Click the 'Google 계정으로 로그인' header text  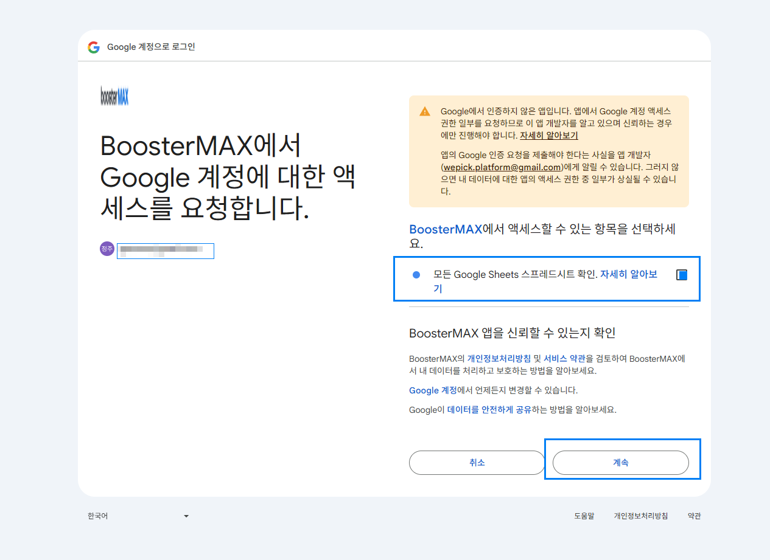coord(151,47)
